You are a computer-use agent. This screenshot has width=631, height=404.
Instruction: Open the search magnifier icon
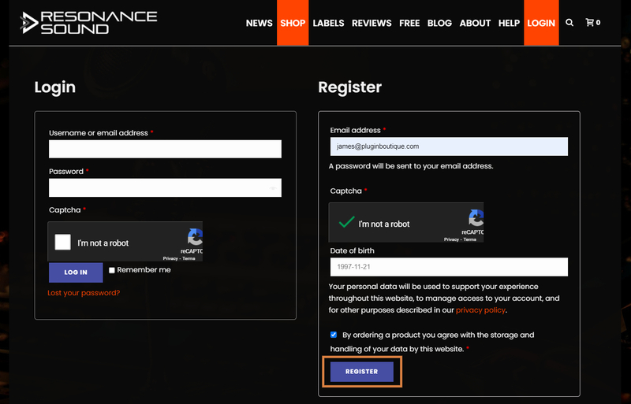pyautogui.click(x=569, y=23)
